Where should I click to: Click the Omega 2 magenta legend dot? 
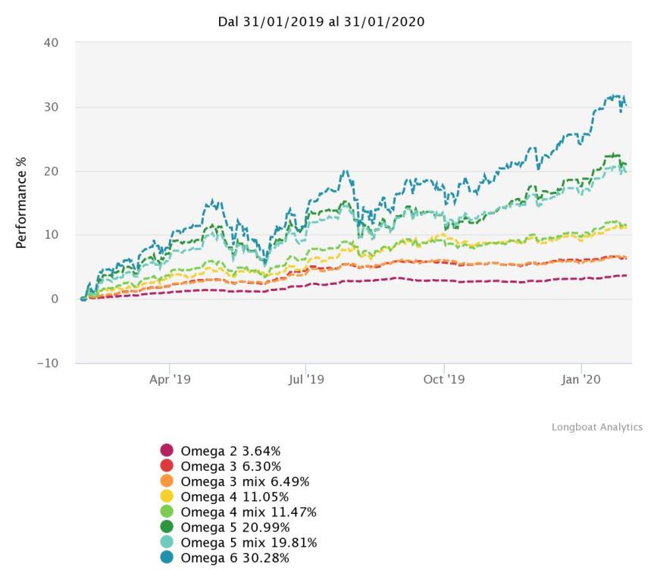click(167, 451)
